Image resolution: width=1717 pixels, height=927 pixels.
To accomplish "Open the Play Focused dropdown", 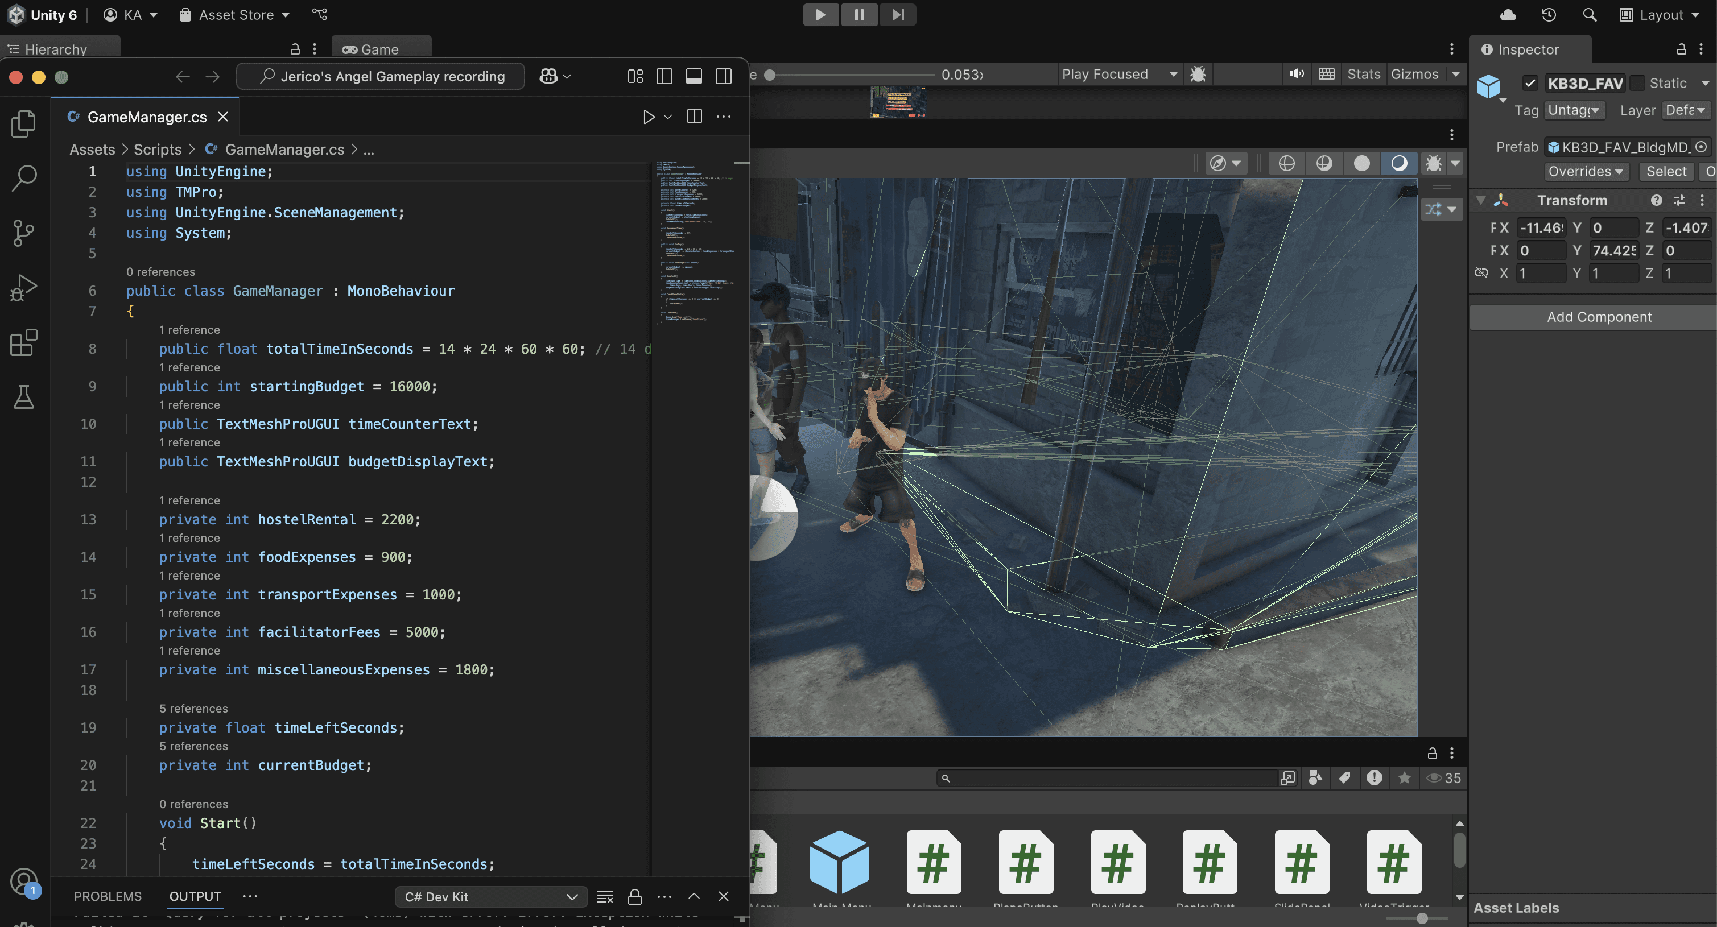I will pyautogui.click(x=1119, y=74).
